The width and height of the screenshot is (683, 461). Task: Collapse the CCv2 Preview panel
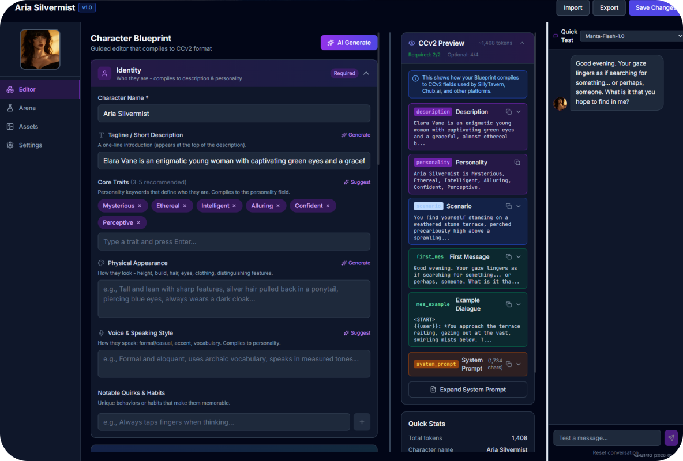pos(522,43)
